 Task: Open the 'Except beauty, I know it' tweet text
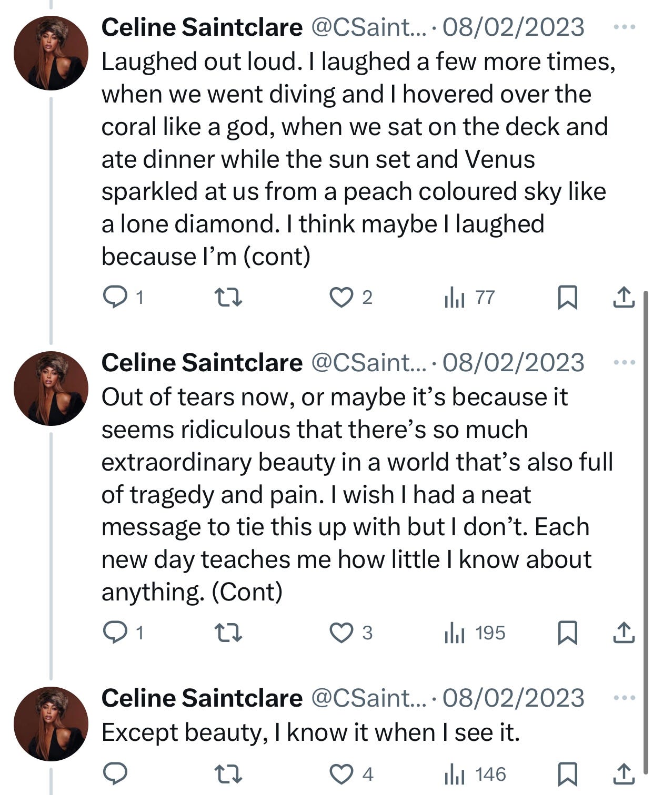coord(310,732)
